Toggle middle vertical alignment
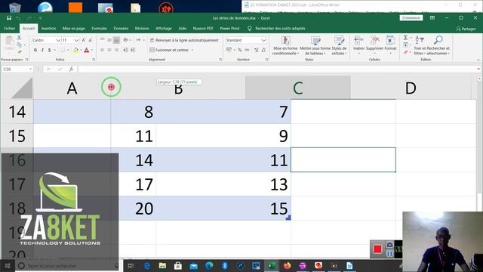This screenshot has width=483, height=272. [x=109, y=40]
